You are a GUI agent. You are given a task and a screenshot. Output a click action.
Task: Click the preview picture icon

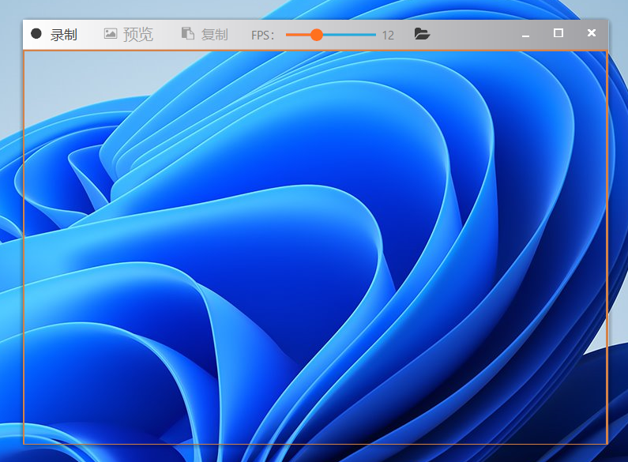pyautogui.click(x=111, y=34)
